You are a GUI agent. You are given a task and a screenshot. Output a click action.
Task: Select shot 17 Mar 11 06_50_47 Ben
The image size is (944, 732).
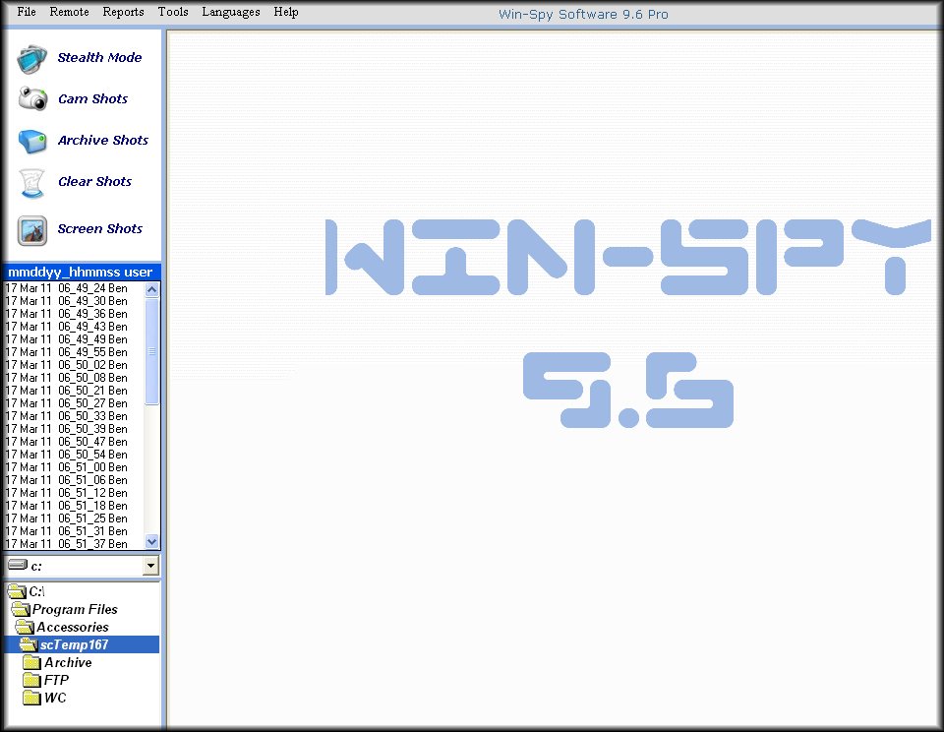pyautogui.click(x=74, y=442)
